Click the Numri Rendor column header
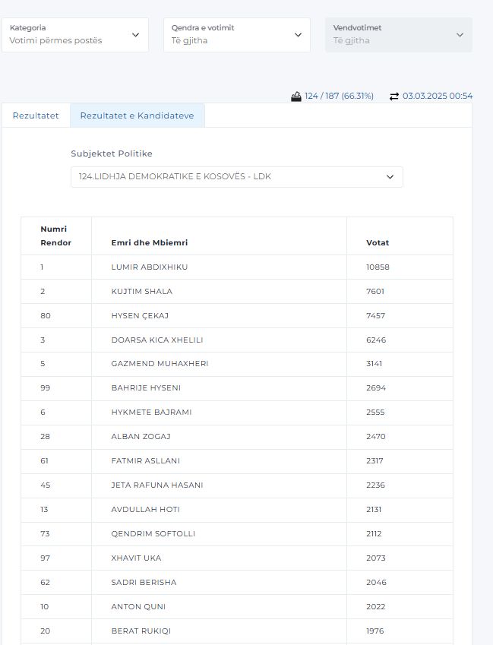The height and width of the screenshot is (645, 493). (55, 236)
